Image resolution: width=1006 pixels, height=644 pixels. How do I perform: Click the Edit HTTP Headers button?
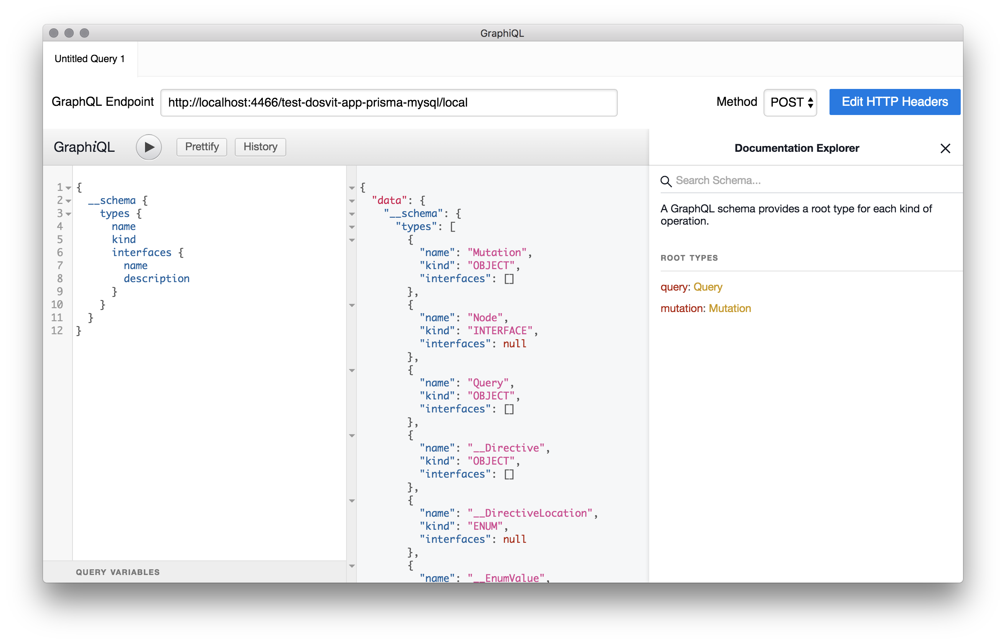pos(895,102)
